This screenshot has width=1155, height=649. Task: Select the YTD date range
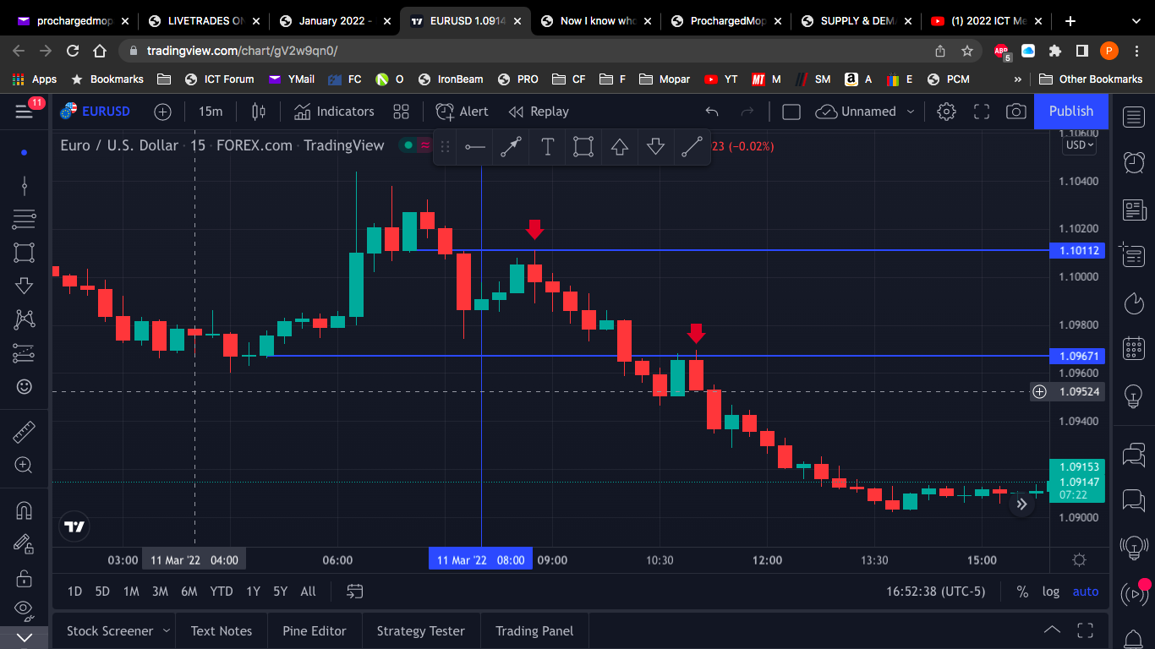(222, 592)
